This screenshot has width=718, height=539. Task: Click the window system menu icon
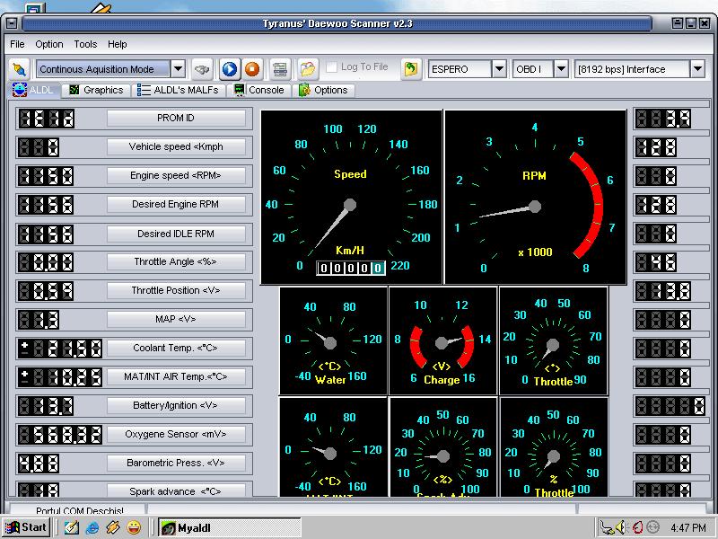pyautogui.click(x=12, y=23)
